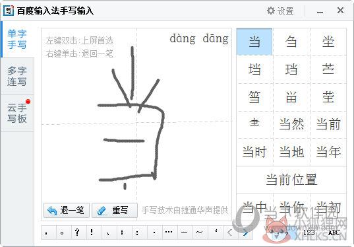The image size is (354, 247).
Task: Insert the single quote ' key
Action: pos(216,232)
